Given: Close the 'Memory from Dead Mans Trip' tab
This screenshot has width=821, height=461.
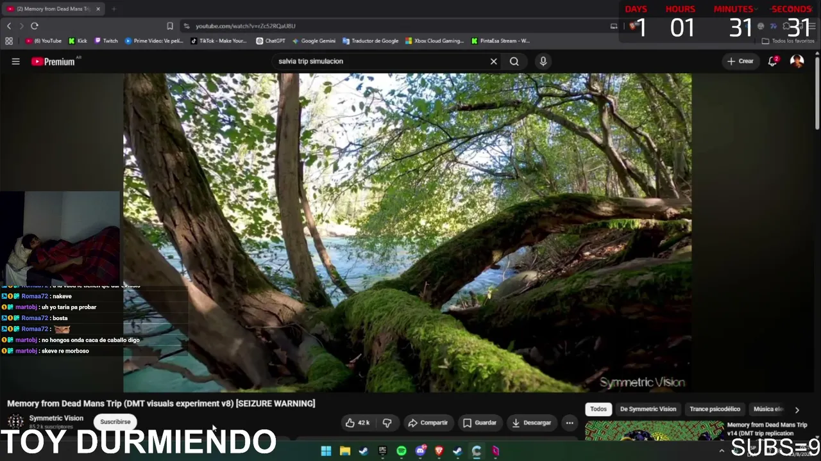Looking at the screenshot, I should 98,9.
